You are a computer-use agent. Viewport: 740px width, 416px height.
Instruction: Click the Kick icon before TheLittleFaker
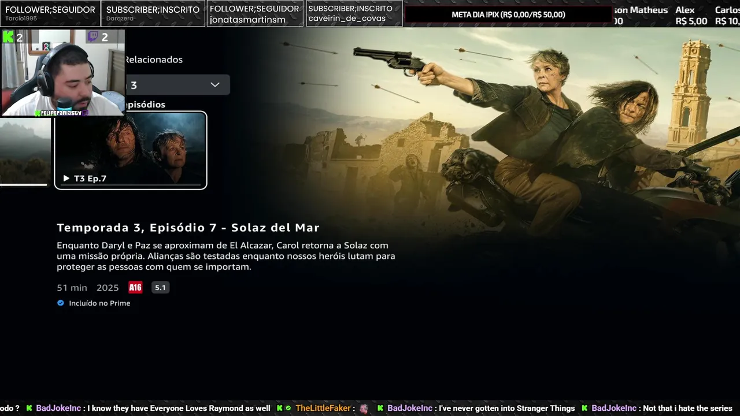point(280,408)
